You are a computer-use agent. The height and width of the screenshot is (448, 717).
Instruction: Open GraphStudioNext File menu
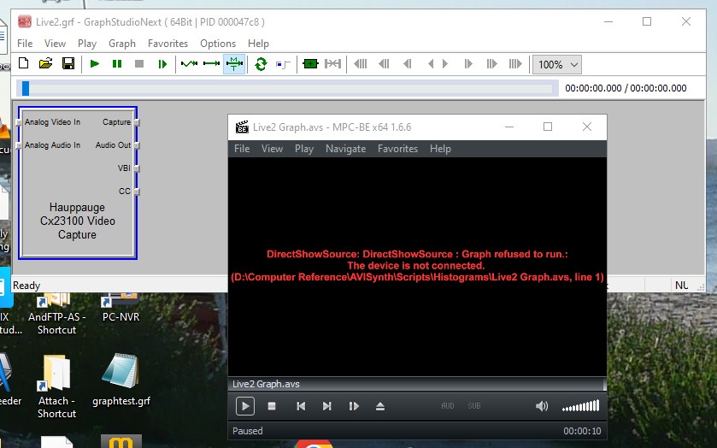click(25, 44)
